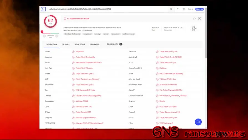Click the EXE file type icon
Image resolution: width=248 pixels, height=140 pixels.
click(194, 28)
